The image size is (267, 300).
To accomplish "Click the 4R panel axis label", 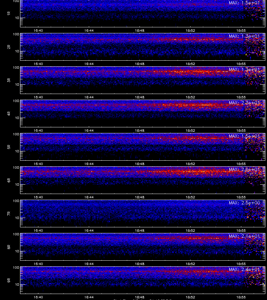I will tap(9, 113).
